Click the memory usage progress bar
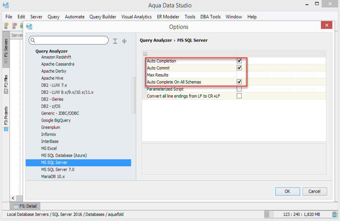 point(297,214)
